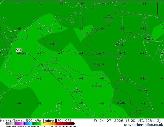Image resolution: width=164 pixels, height=127 pixels.
Task: Click the Milan city label
Action: (54, 44)
